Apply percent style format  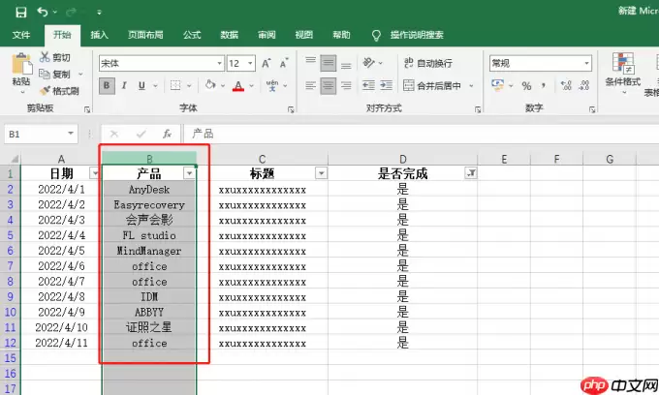coord(526,86)
